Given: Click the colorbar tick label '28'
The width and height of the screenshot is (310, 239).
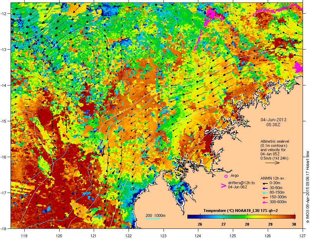Looking at the screenshot, I should tap(247, 224).
